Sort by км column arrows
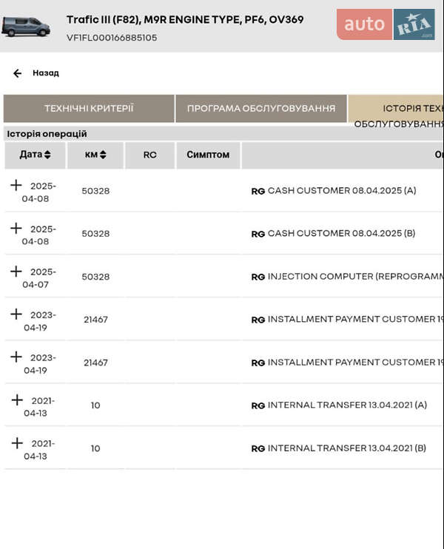Screen dimensions: 444x549 click(103, 155)
